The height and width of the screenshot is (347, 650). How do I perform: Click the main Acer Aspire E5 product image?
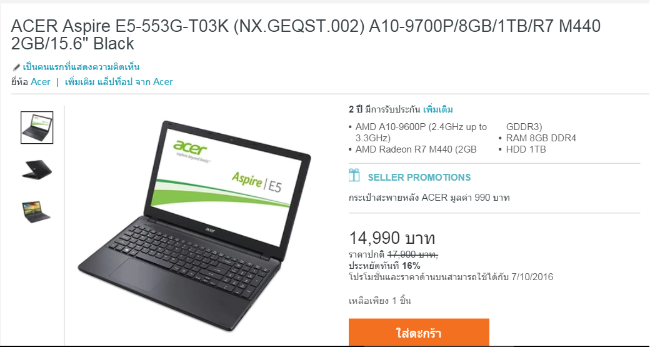(194, 226)
